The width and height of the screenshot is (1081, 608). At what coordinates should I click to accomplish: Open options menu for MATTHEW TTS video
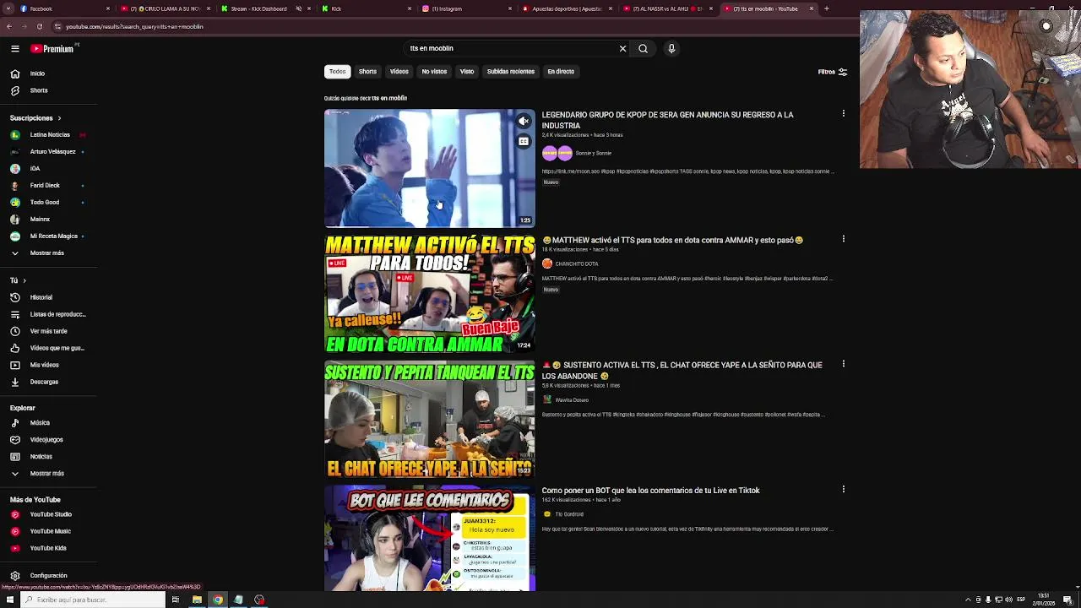[x=843, y=239]
